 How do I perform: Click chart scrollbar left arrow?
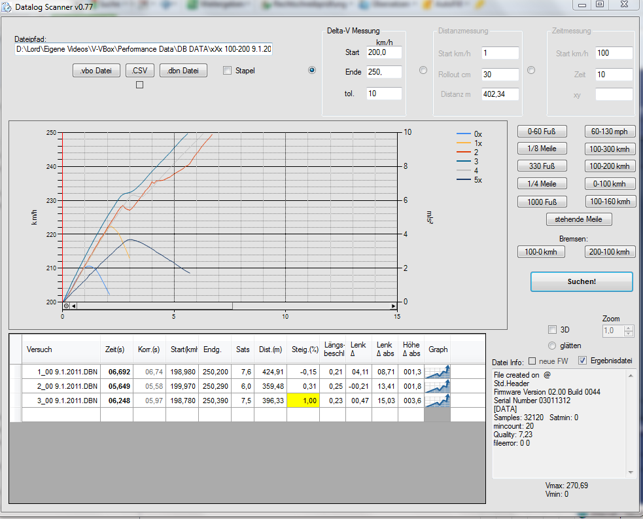74,306
